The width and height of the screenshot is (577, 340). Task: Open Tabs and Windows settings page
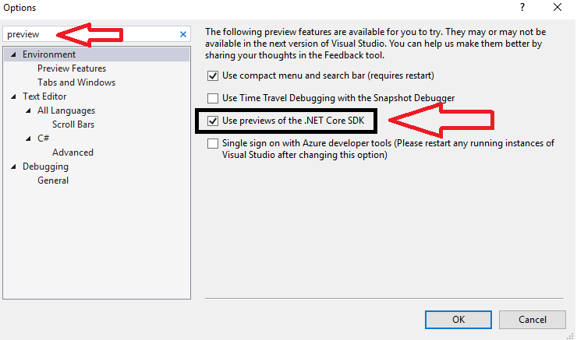(x=76, y=82)
